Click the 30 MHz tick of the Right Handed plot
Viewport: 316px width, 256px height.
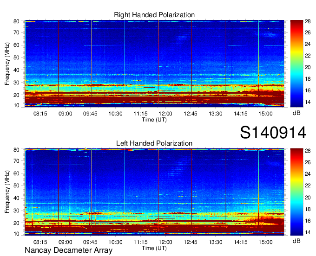pyautogui.click(x=16, y=83)
